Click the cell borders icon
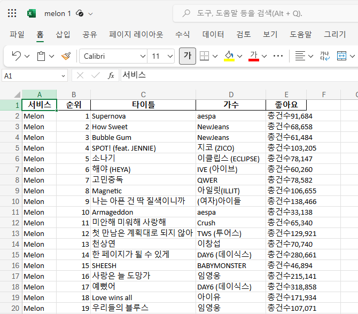Viewport: 358px width, 314px height. click(204, 56)
